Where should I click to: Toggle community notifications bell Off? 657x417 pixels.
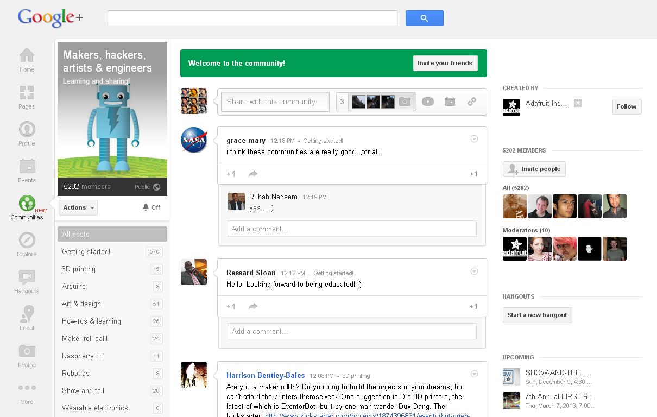[151, 207]
